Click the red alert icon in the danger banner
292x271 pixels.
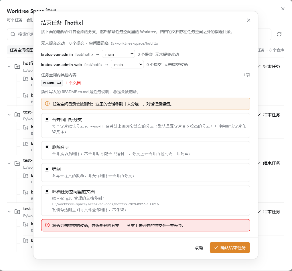pyautogui.click(x=47, y=225)
